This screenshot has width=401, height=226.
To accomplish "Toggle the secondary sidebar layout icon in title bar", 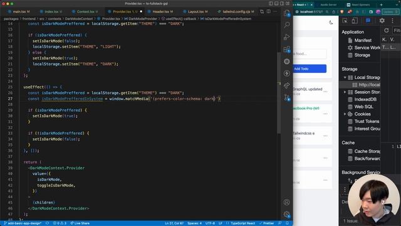I will pos(282,4).
